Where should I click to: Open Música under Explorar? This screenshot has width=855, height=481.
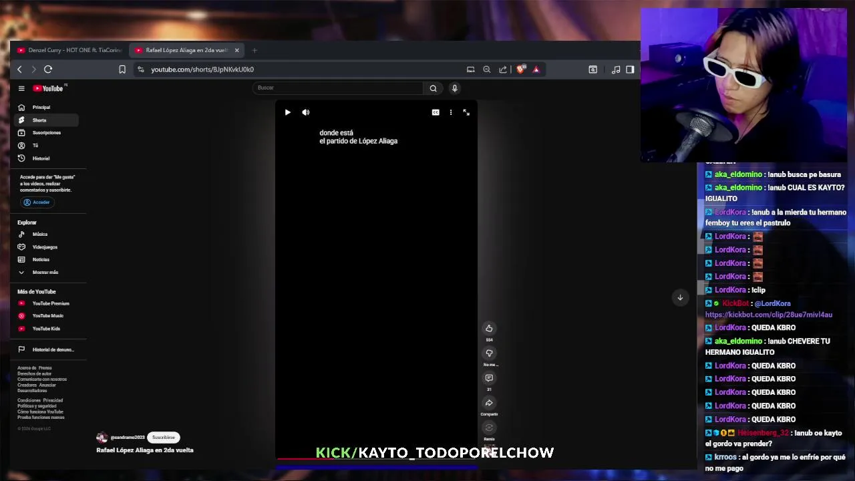(46, 234)
